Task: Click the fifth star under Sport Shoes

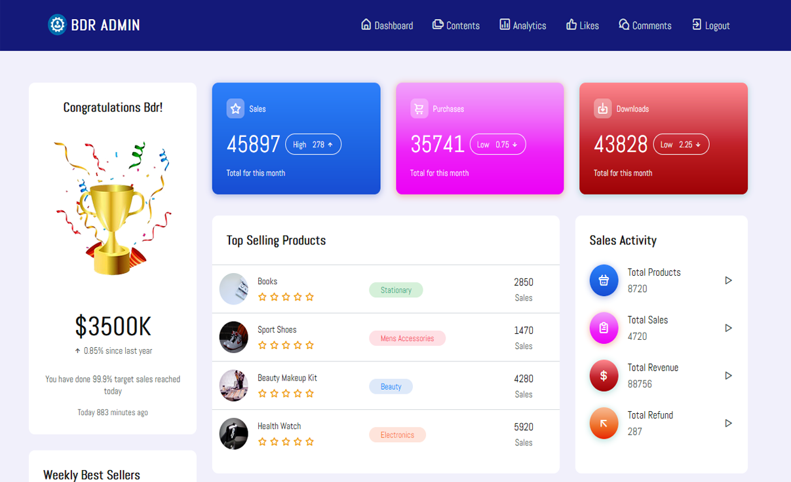Action: 310,345
